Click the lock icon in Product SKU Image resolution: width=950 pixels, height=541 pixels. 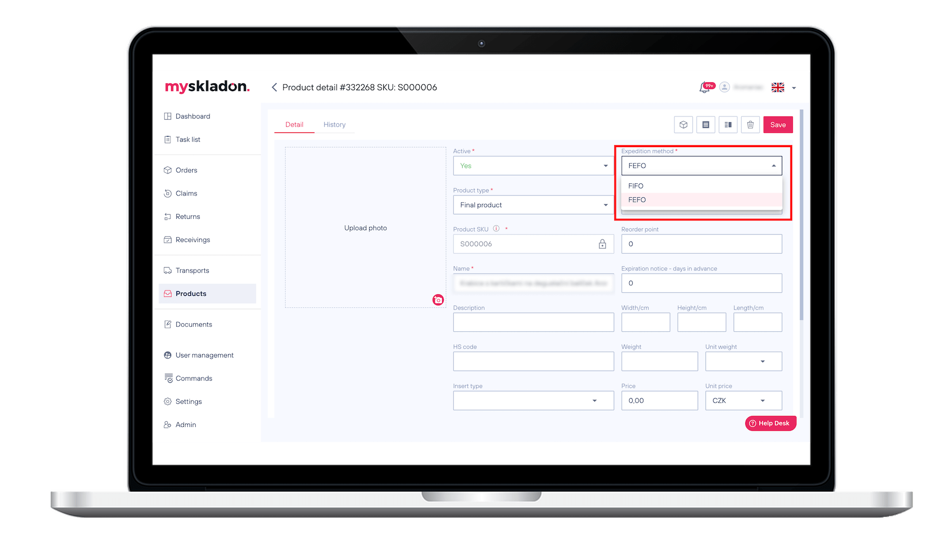click(x=602, y=244)
